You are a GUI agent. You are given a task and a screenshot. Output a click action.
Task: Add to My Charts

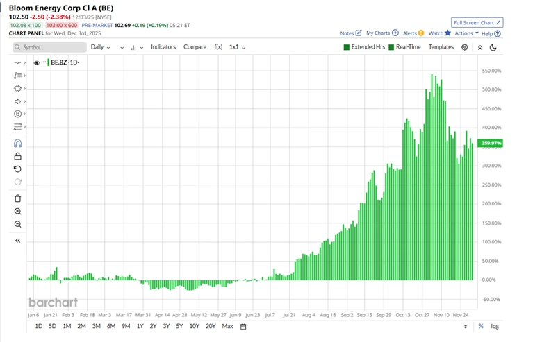[x=382, y=33]
